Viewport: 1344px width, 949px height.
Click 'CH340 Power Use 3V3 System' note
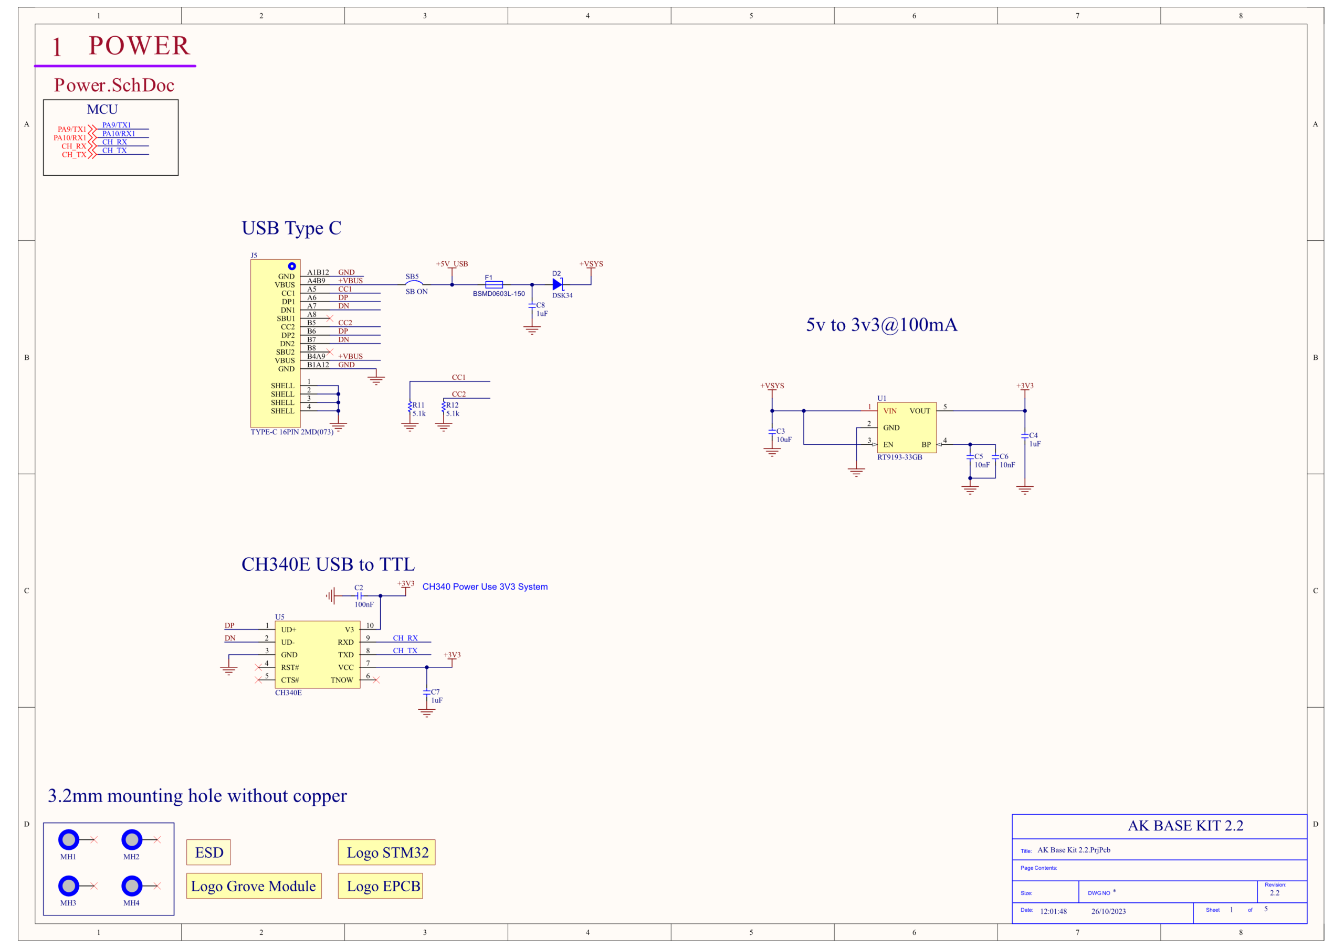pos(485,587)
